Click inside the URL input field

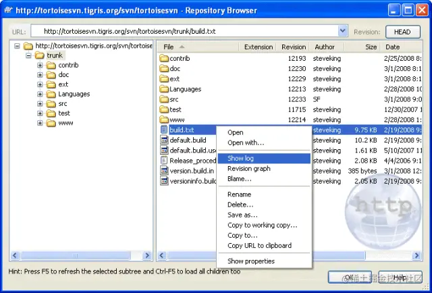184,31
